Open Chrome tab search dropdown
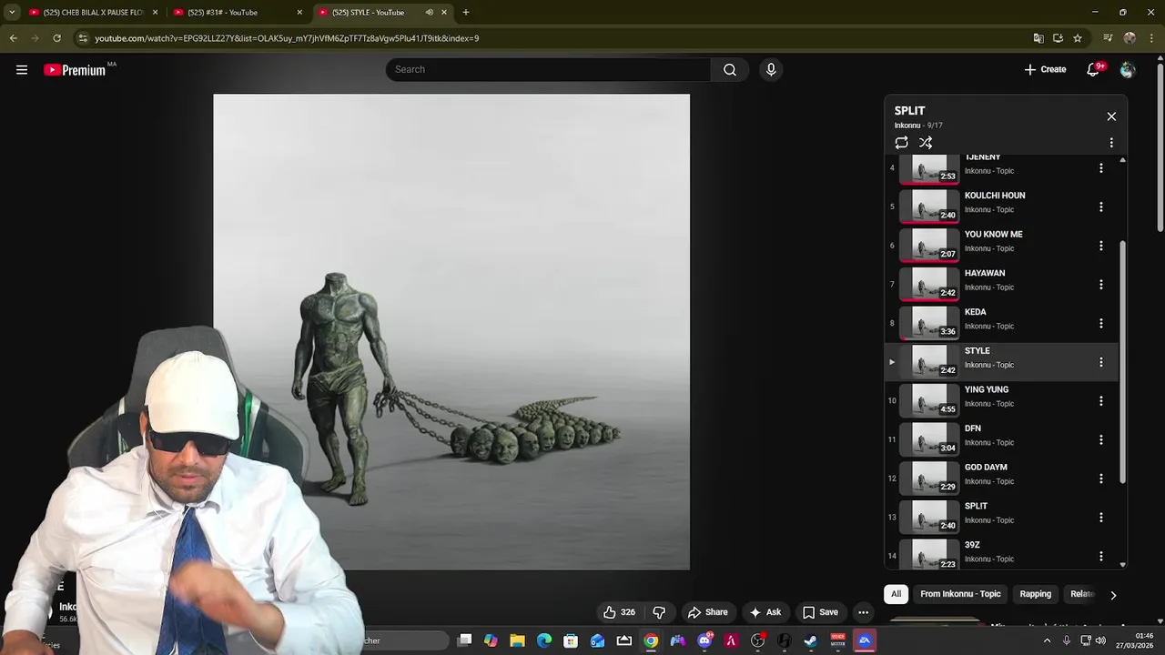The height and width of the screenshot is (655, 1165). [x=12, y=13]
